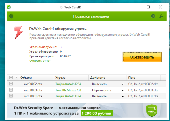
Task: Sort by the Объект column header
Action: [x=37, y=78]
